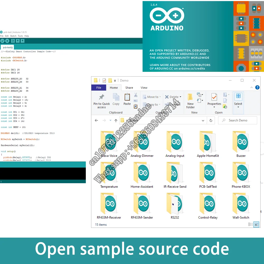The width and height of the screenshot is (264, 264).
Task: Click the Paste clipboard icon
Action: [127, 99]
